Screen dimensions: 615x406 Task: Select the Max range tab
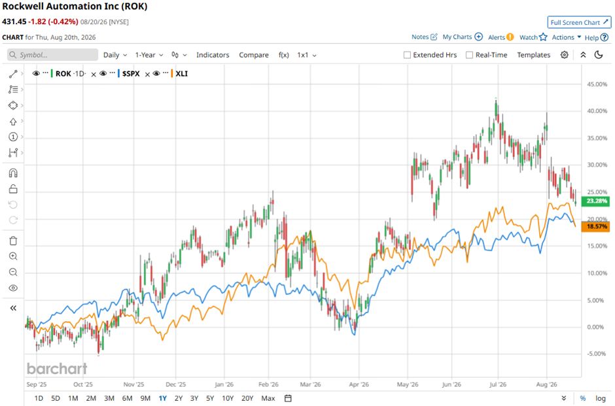point(268,398)
